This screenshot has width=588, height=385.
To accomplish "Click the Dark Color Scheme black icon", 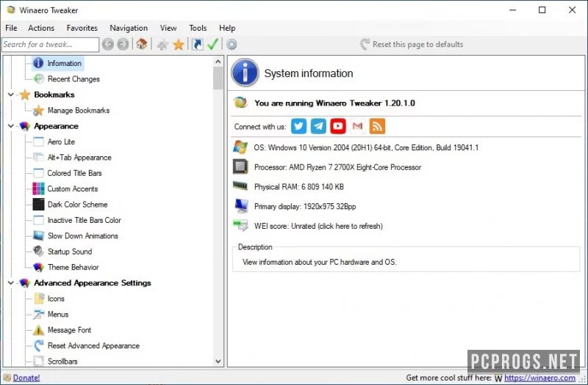I will coord(39,205).
